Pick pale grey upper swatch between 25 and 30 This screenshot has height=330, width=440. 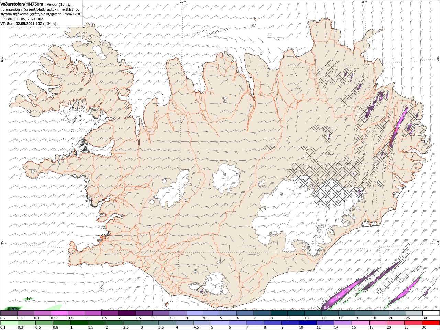point(414,313)
